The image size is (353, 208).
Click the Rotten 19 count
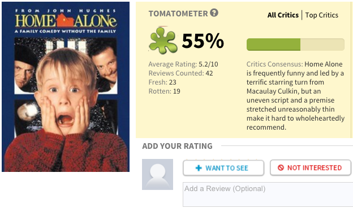(x=165, y=91)
